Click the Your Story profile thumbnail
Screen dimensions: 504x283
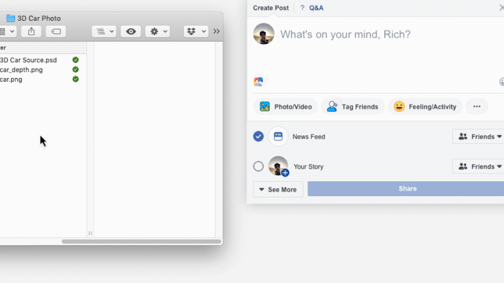click(x=278, y=166)
